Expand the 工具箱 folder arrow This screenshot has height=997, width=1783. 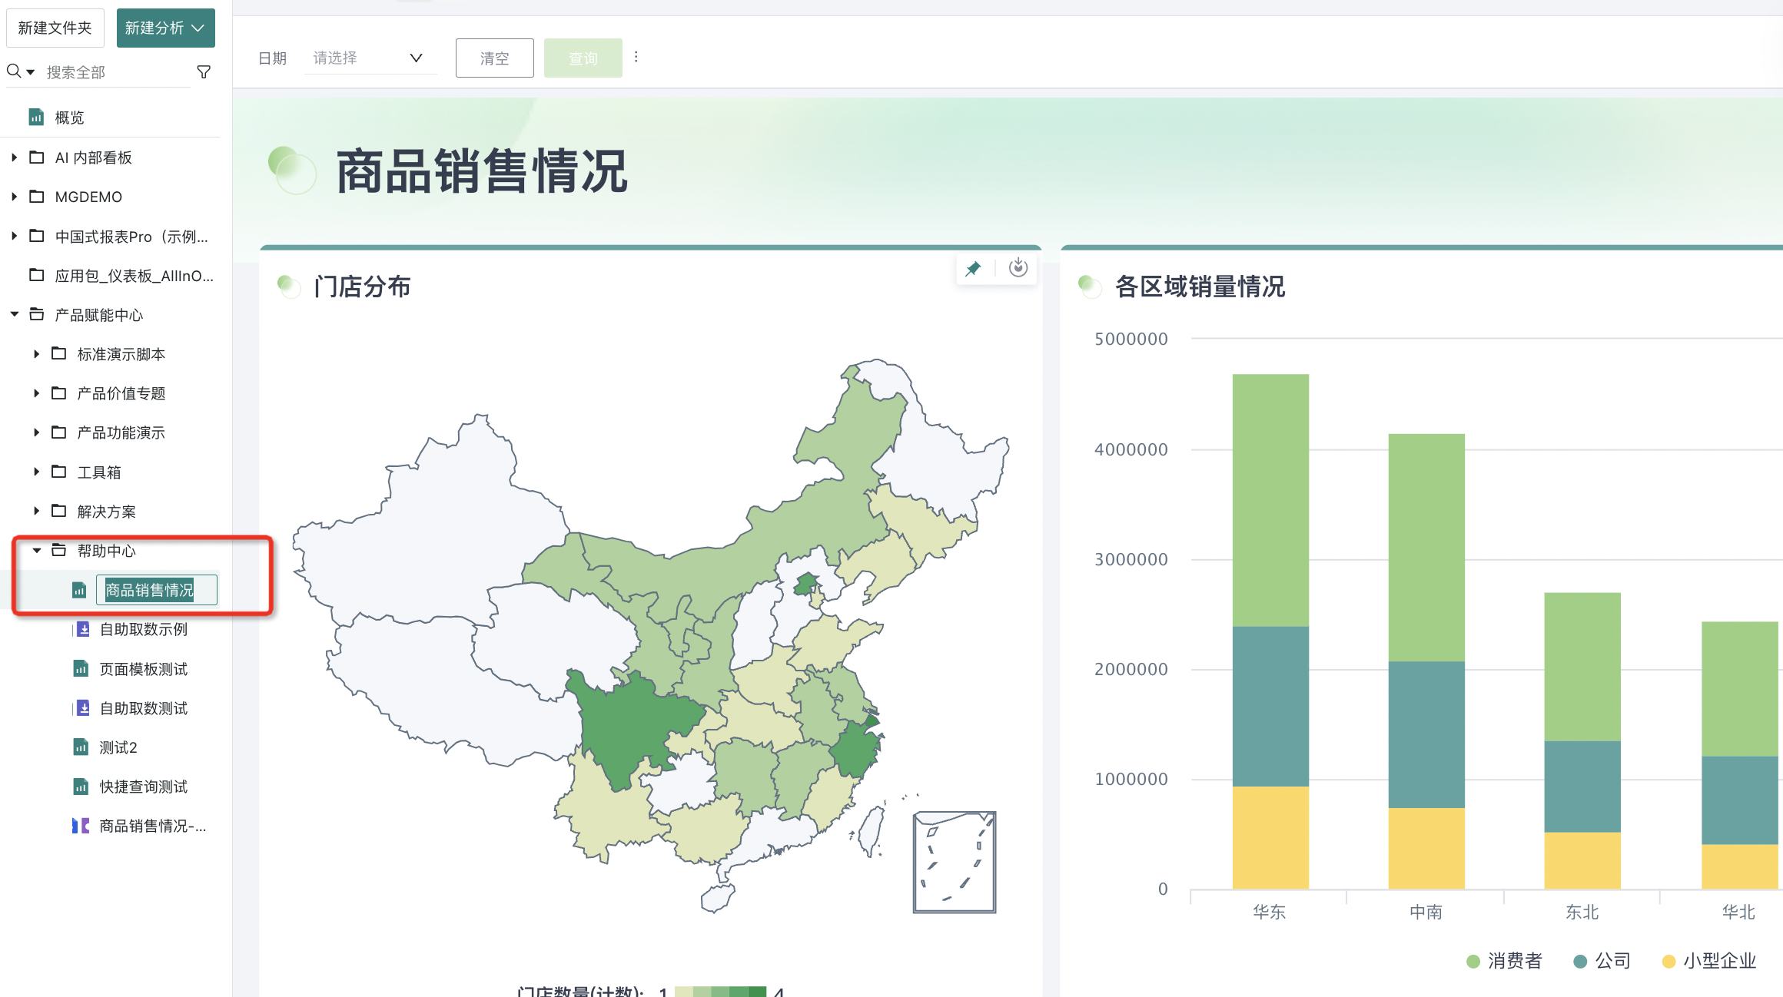click(x=36, y=472)
